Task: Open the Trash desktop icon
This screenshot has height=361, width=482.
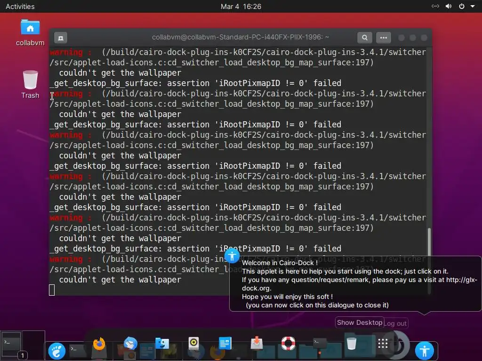Action: [30, 85]
